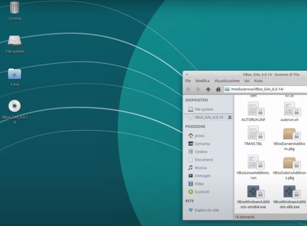Go up to the parent folder

(x=208, y=89)
